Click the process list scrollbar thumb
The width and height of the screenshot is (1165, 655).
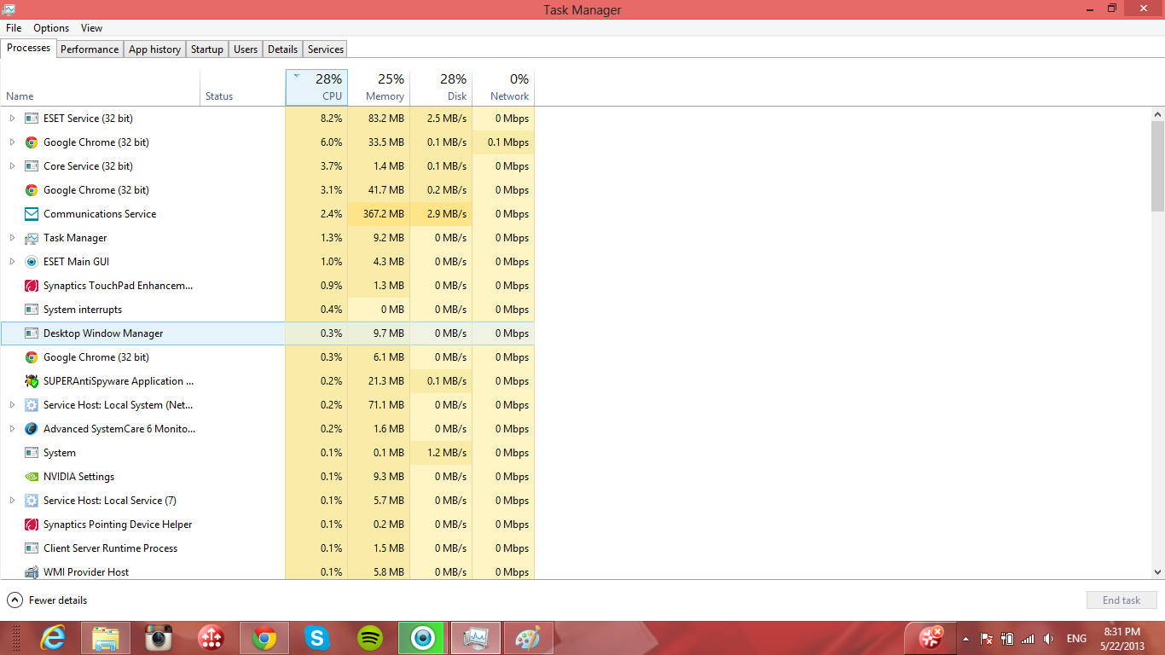(1157, 165)
